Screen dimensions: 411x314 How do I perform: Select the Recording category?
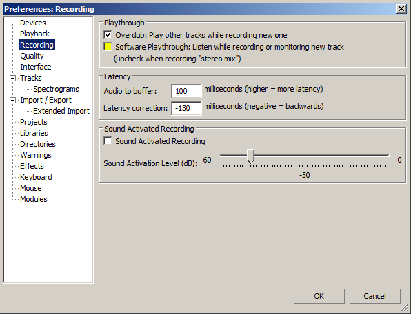pos(37,45)
